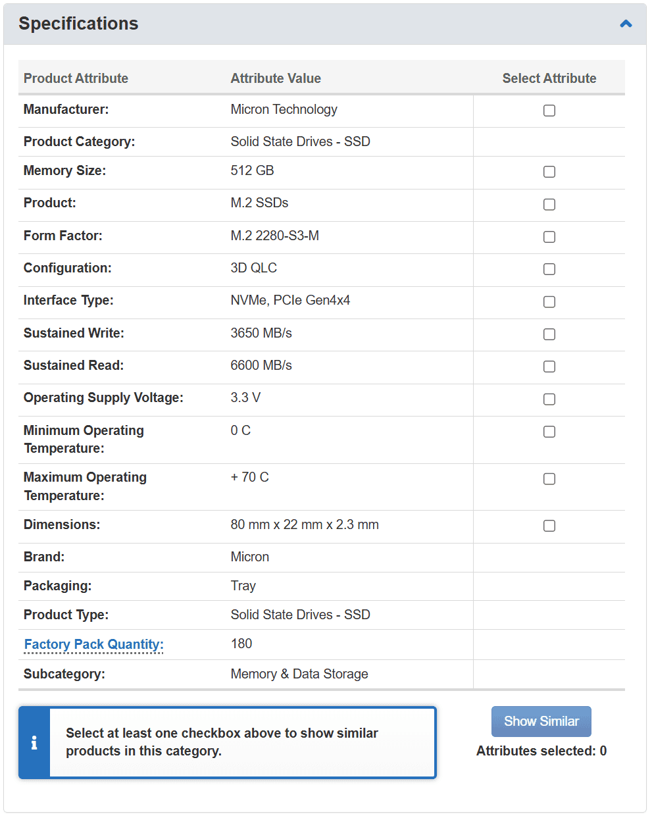Select the Sustained Write checkbox
The image size is (652, 814).
tap(549, 334)
